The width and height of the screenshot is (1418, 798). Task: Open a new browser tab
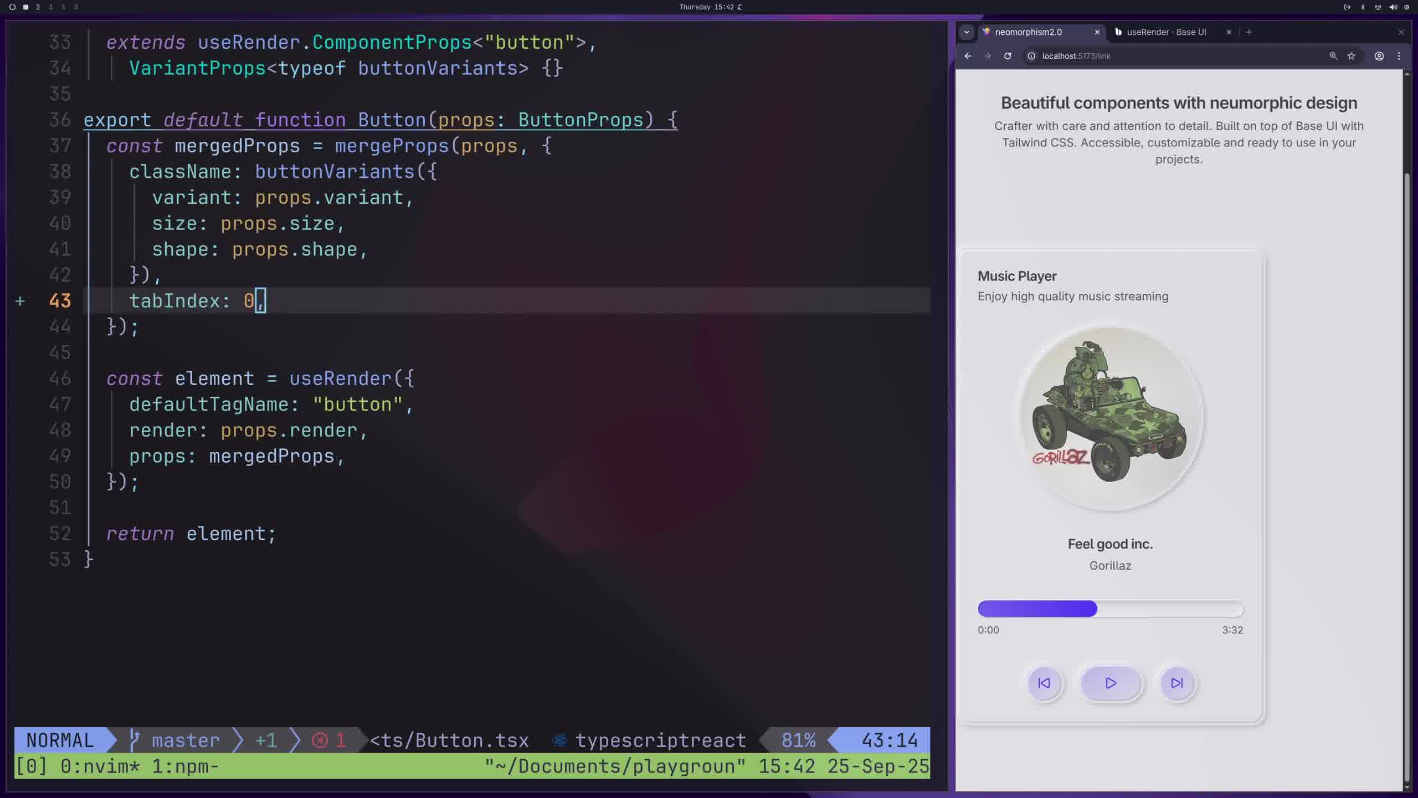click(x=1249, y=32)
